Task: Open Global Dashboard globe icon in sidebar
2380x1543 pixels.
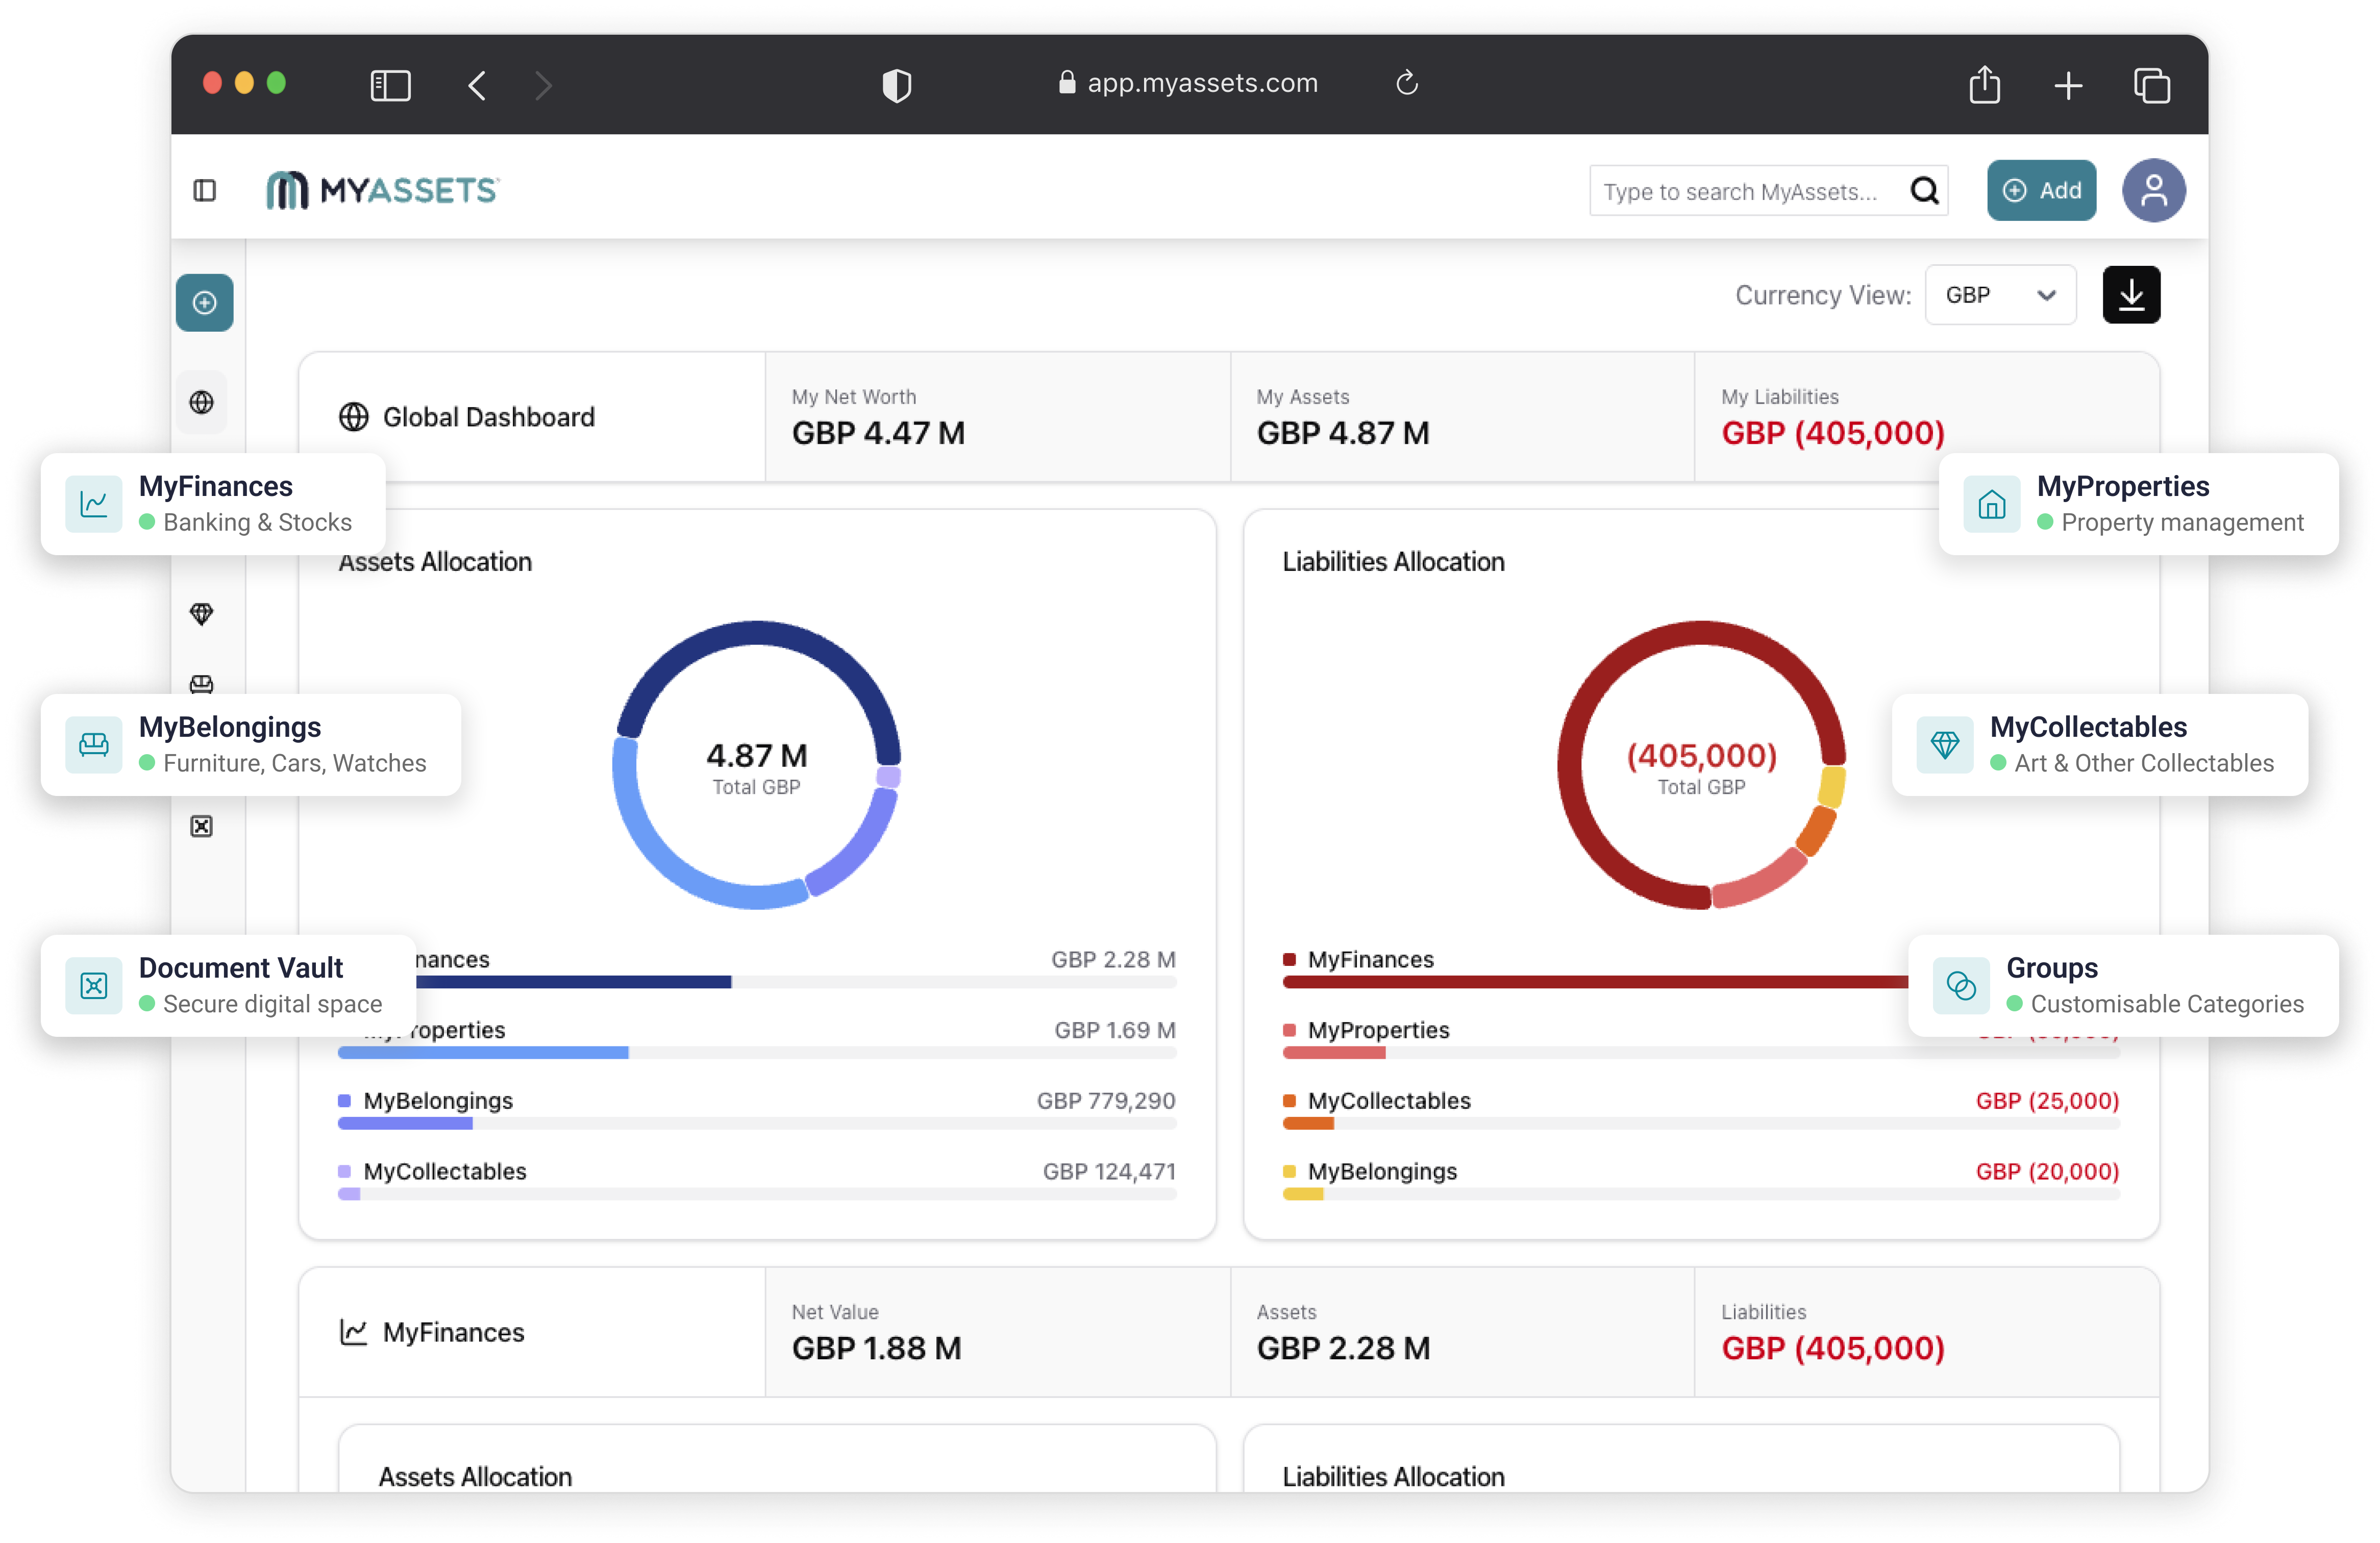Action: point(202,402)
